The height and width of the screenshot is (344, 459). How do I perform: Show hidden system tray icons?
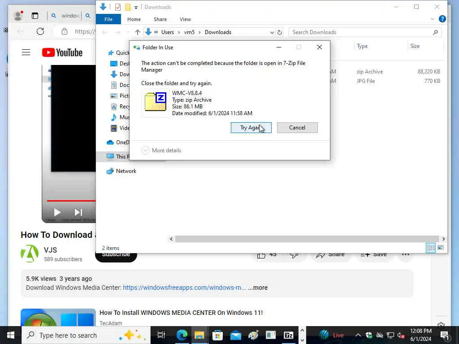358,335
